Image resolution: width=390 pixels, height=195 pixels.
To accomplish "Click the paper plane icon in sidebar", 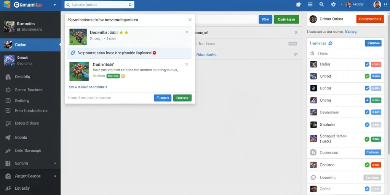I will [8, 137].
